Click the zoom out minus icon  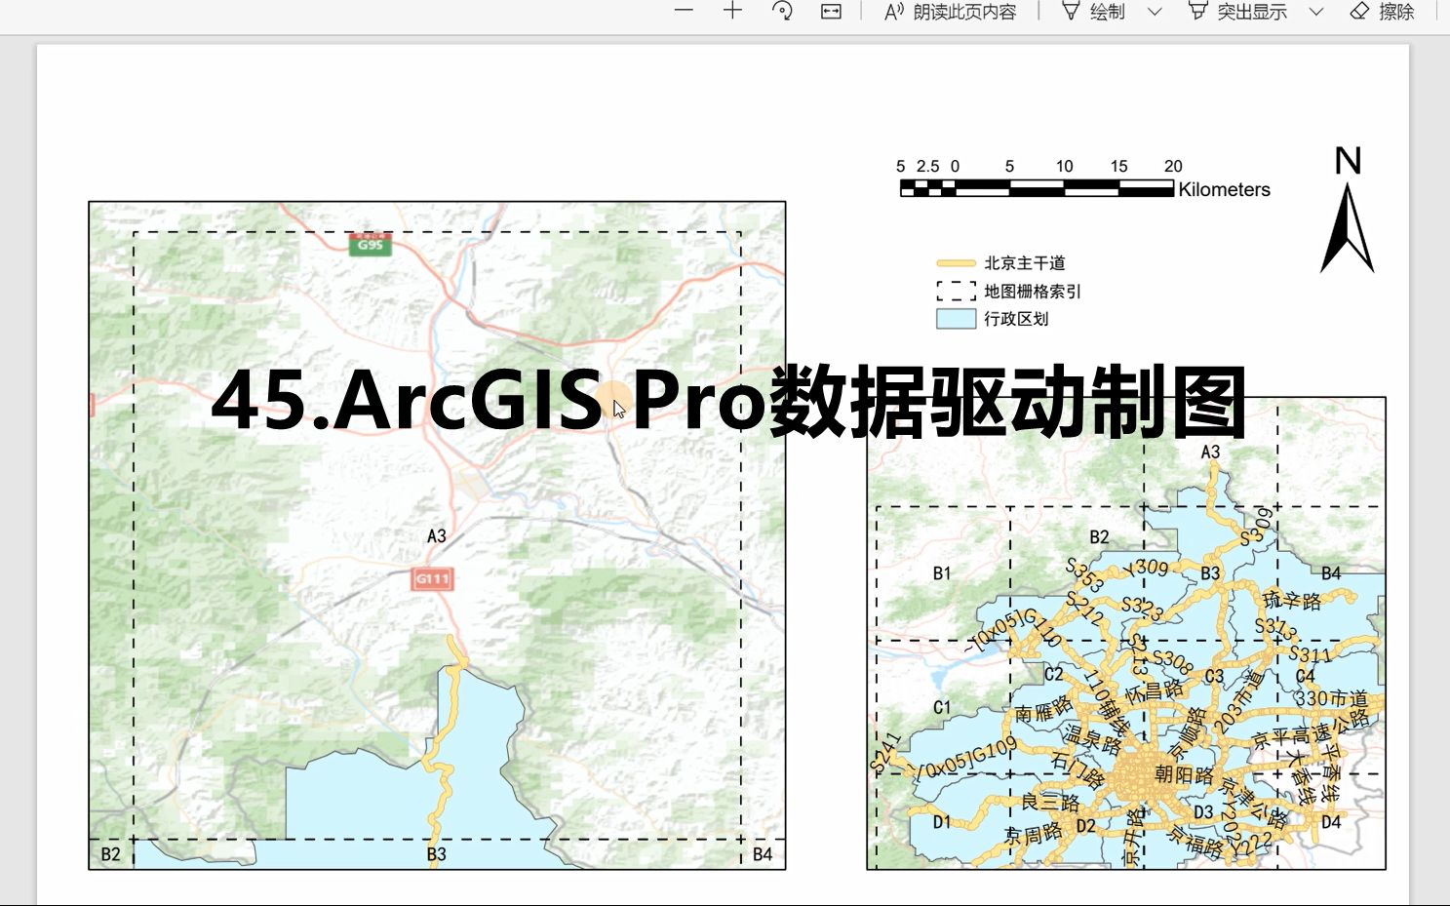point(684,11)
